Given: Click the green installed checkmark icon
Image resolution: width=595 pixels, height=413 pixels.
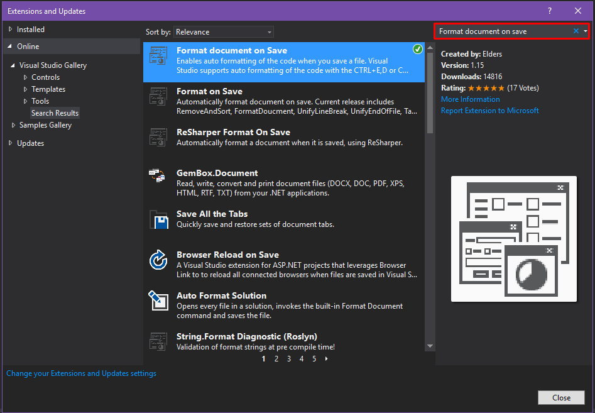Looking at the screenshot, I should pos(417,49).
